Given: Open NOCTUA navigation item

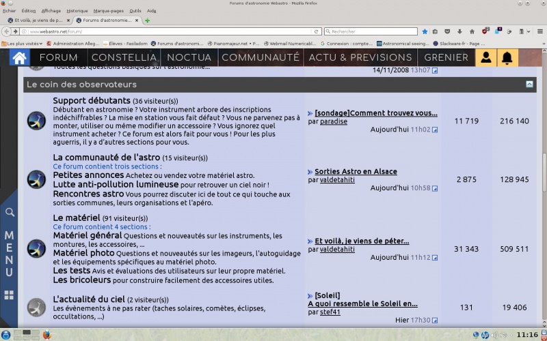Looking at the screenshot, I should pyautogui.click(x=189, y=57).
